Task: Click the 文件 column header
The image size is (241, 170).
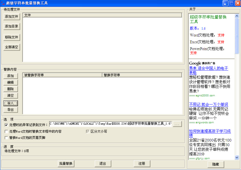Action: point(102,15)
